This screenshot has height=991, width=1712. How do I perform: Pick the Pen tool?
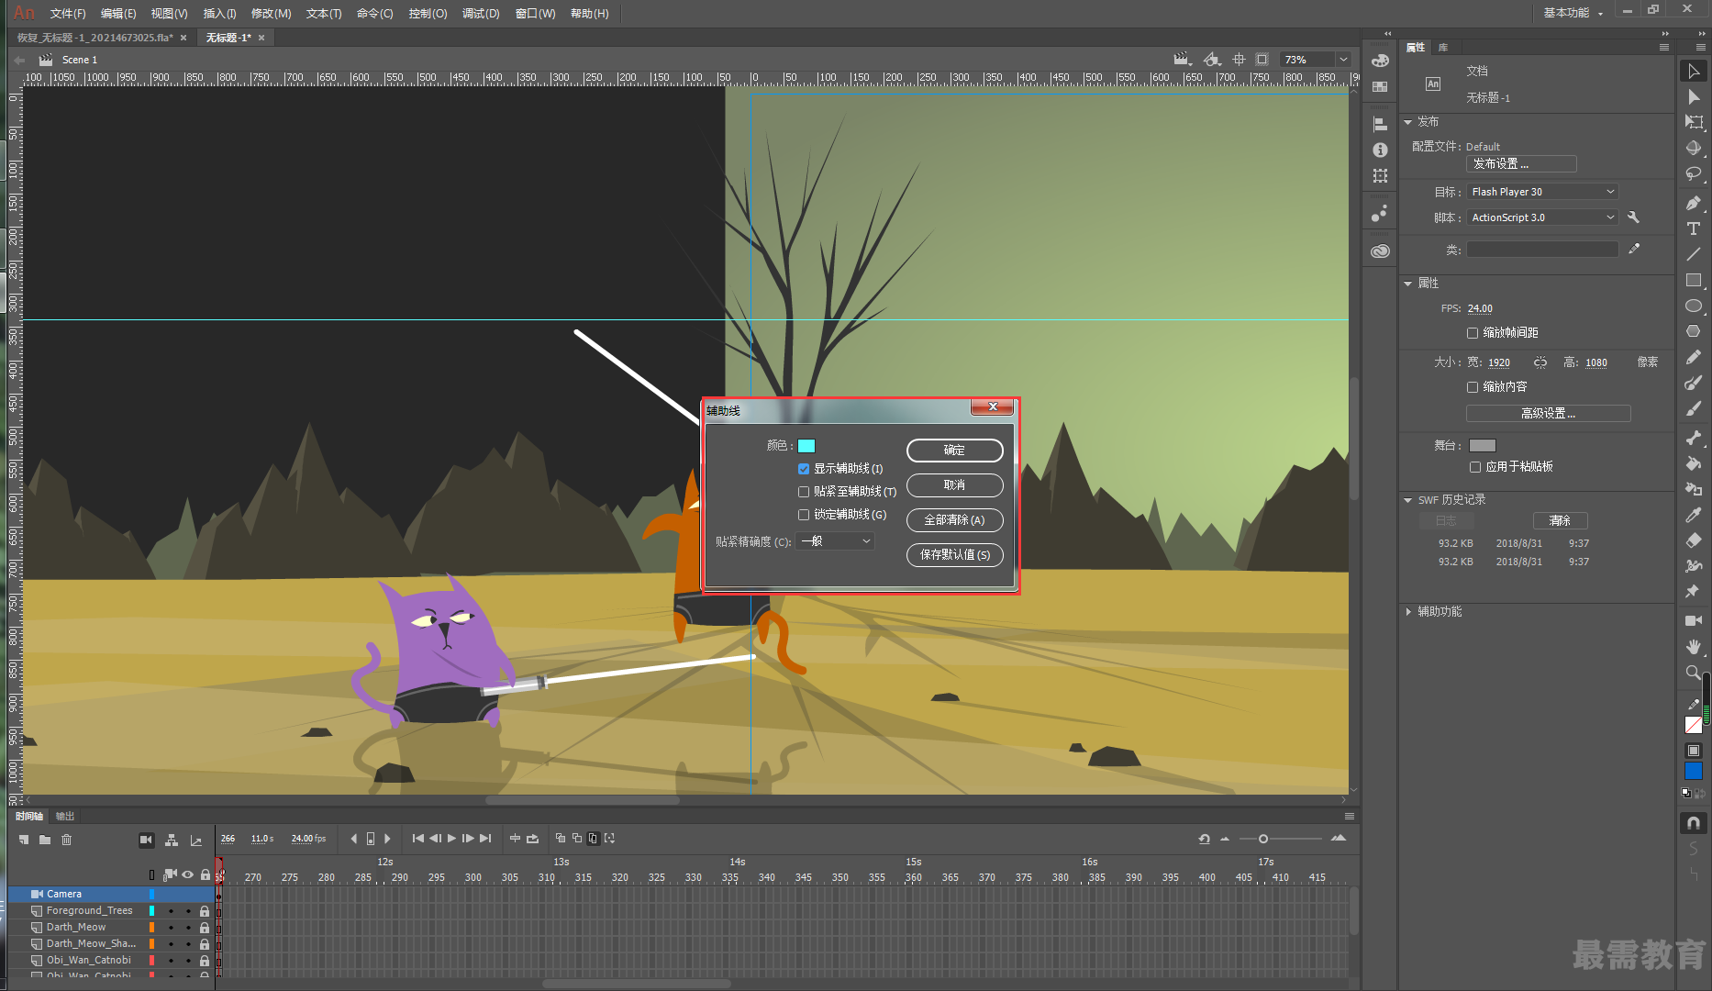[1694, 203]
